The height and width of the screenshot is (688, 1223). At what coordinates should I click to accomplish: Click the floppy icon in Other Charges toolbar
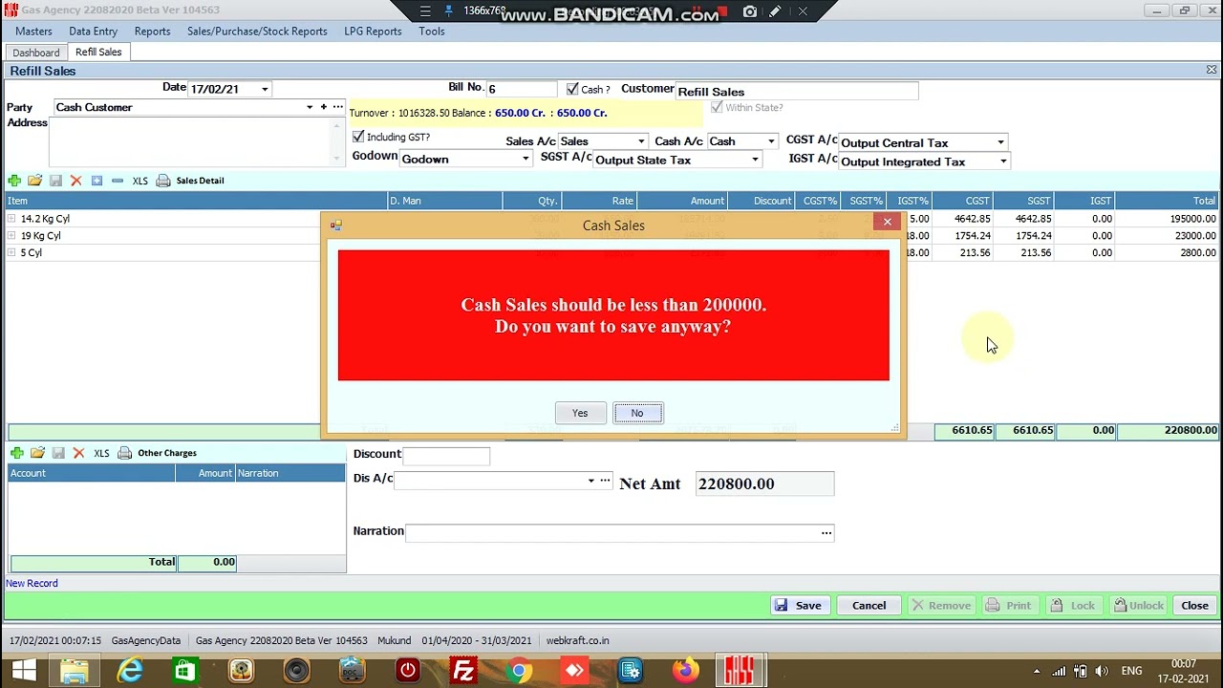[x=58, y=453]
